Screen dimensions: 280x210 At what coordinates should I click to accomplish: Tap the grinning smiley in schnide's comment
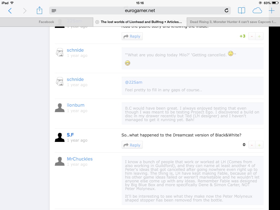click(127, 63)
